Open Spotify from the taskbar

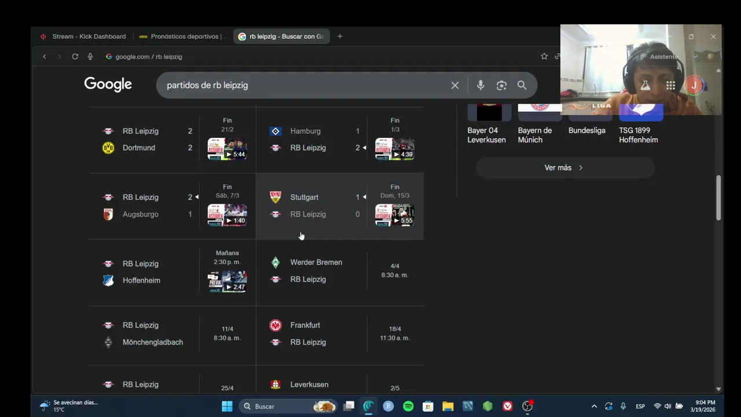coord(408,406)
